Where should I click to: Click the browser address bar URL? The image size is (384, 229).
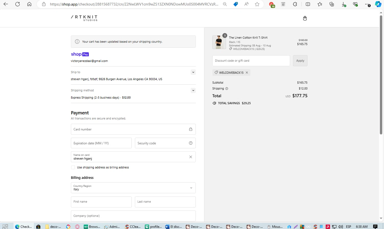click(134, 4)
